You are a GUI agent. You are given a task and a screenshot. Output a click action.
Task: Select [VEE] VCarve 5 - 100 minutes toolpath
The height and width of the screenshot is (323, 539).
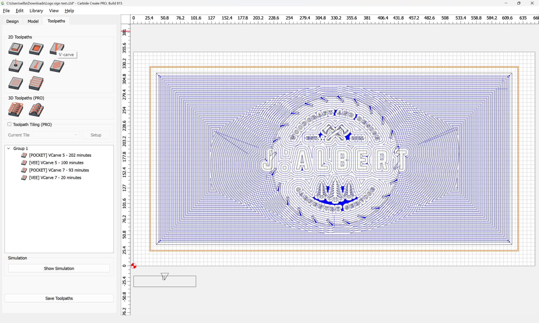click(x=56, y=163)
